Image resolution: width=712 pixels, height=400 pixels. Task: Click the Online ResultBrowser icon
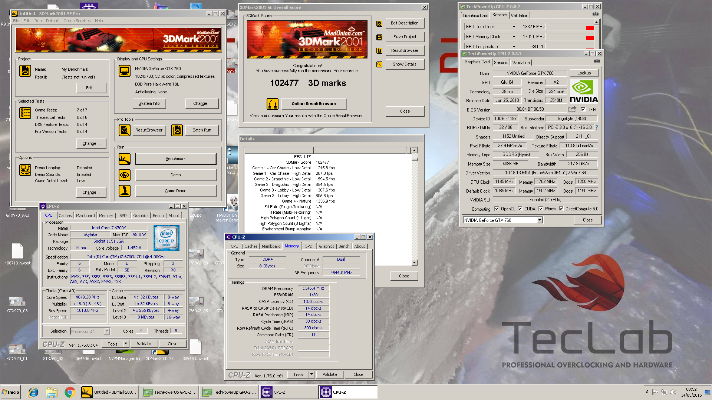pos(273,104)
